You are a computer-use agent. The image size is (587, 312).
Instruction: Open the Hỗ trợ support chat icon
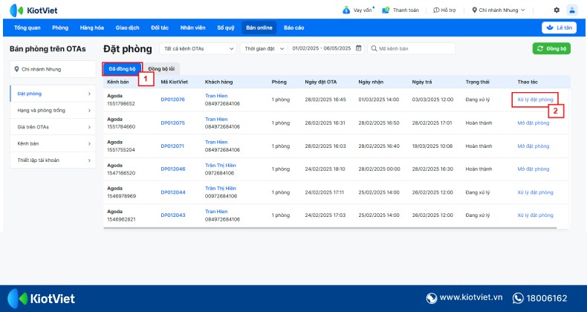[436, 10]
